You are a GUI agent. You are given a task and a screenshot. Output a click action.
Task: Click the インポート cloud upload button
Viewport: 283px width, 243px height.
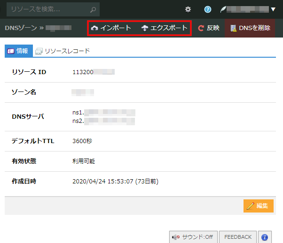[x=111, y=28]
